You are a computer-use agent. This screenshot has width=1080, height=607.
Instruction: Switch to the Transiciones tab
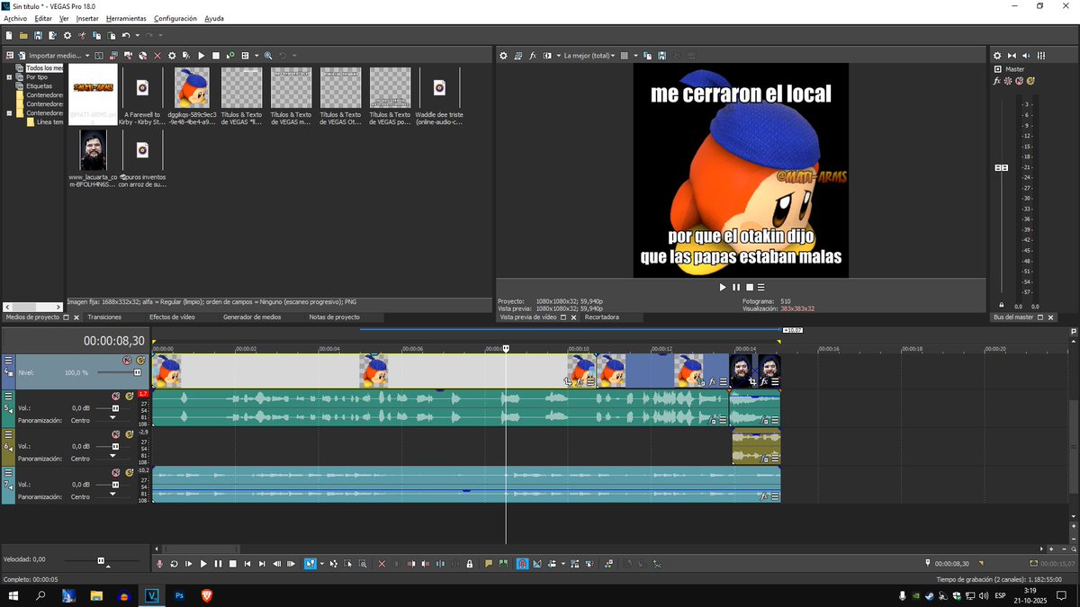pyautogui.click(x=104, y=317)
